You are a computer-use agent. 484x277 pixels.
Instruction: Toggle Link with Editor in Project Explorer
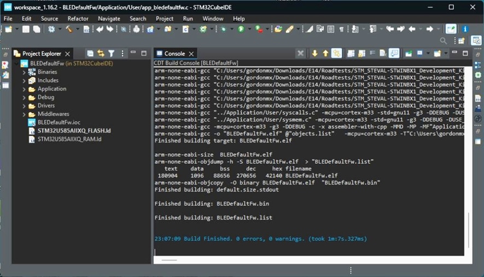tap(101, 54)
